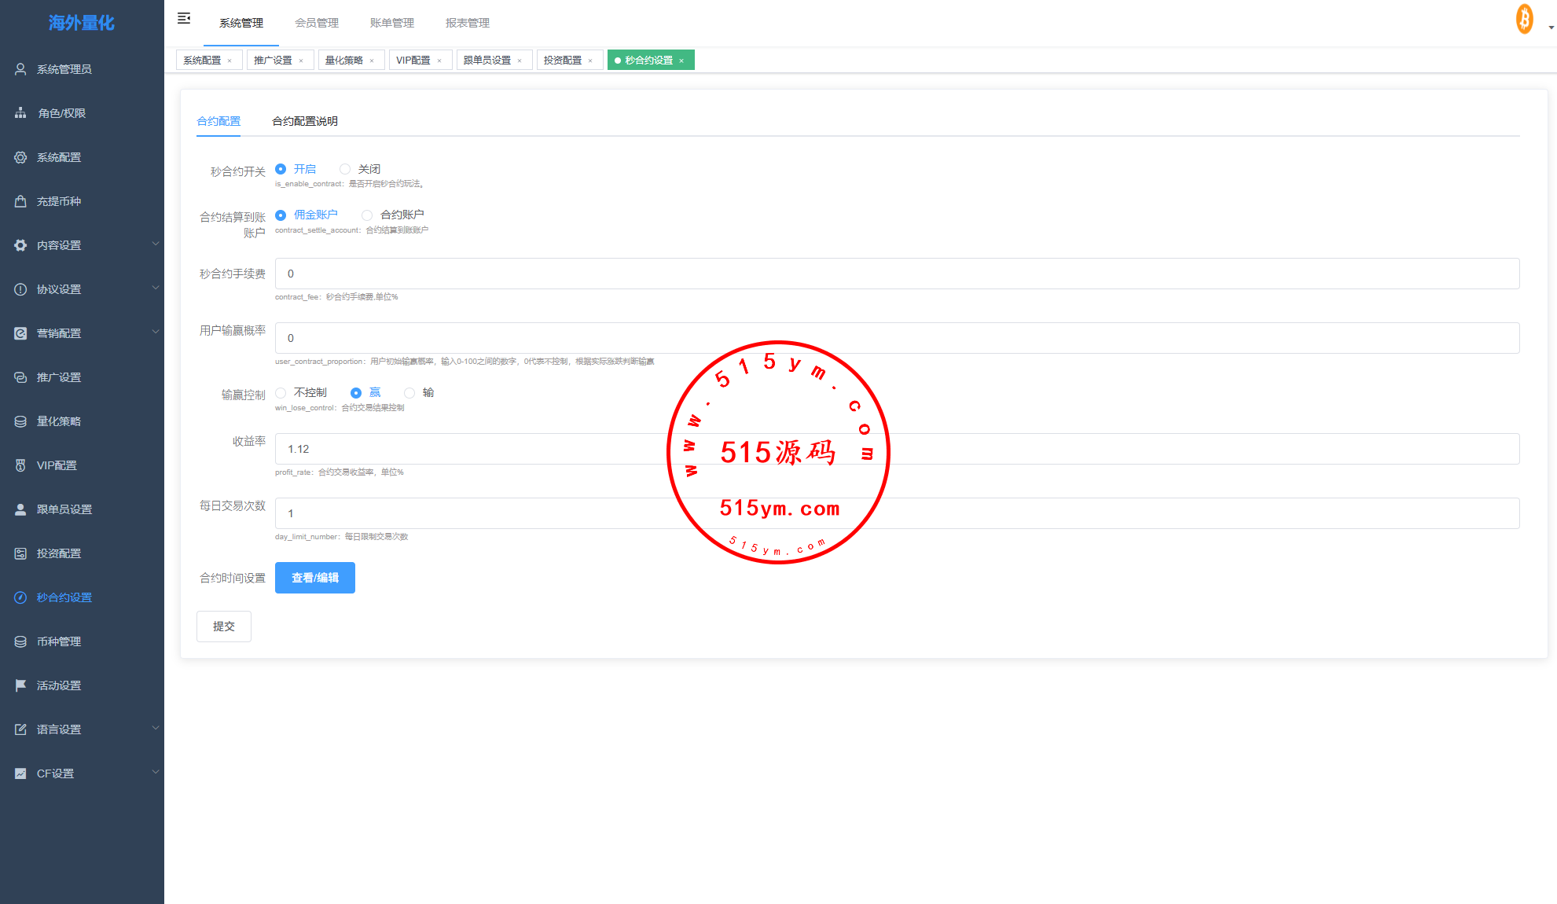This screenshot has width=1557, height=904.
Task: Click the 秒合约手续费 input field
Action: click(x=896, y=274)
